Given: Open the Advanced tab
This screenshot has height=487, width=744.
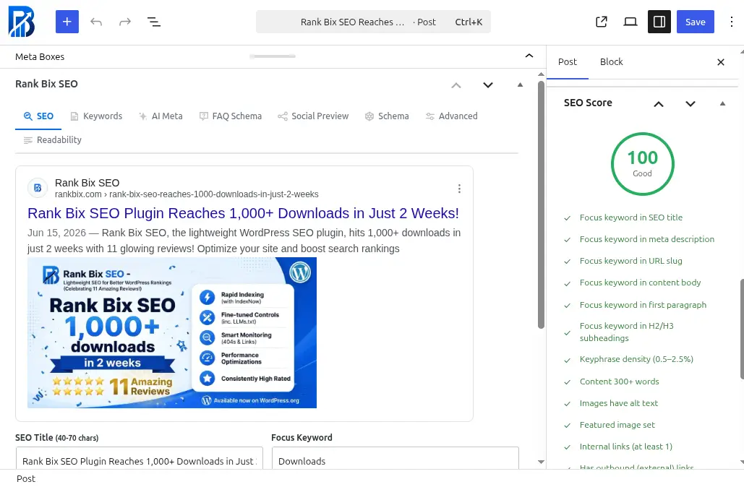Looking at the screenshot, I should pos(452,116).
